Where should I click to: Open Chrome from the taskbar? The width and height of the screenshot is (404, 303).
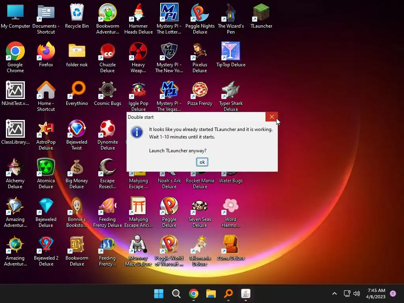[193, 294]
